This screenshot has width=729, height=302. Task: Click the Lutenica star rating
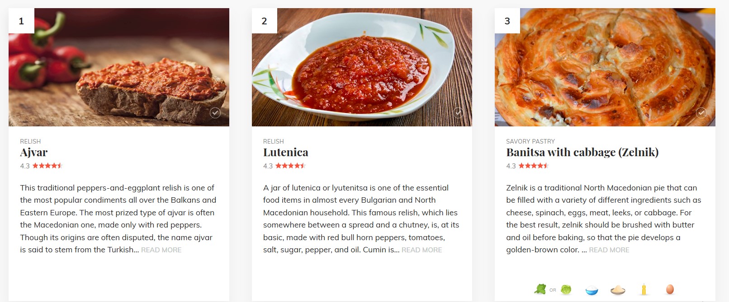tap(290, 166)
